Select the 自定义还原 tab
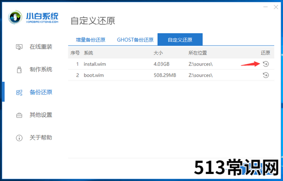The width and height of the screenshot is (283, 181). coord(180,39)
